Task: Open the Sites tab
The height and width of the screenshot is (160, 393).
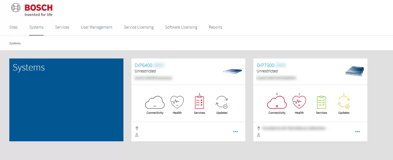Action: 14,27
